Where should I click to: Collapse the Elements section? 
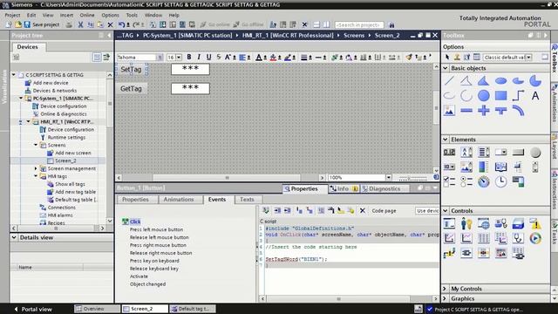(x=446, y=140)
